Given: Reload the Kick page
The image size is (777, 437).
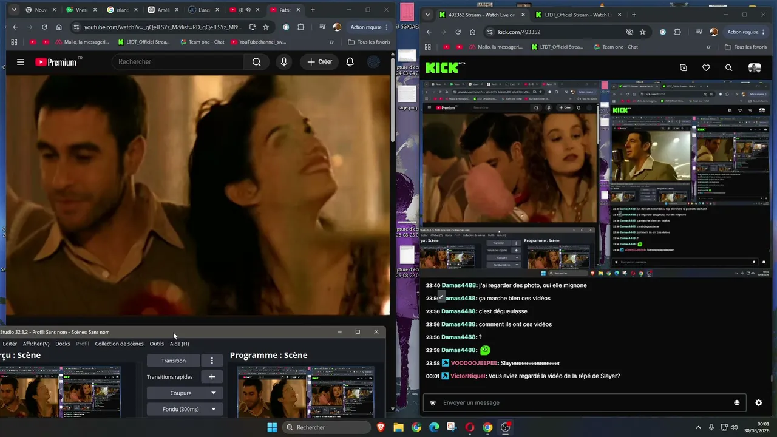Looking at the screenshot, I should (x=458, y=32).
